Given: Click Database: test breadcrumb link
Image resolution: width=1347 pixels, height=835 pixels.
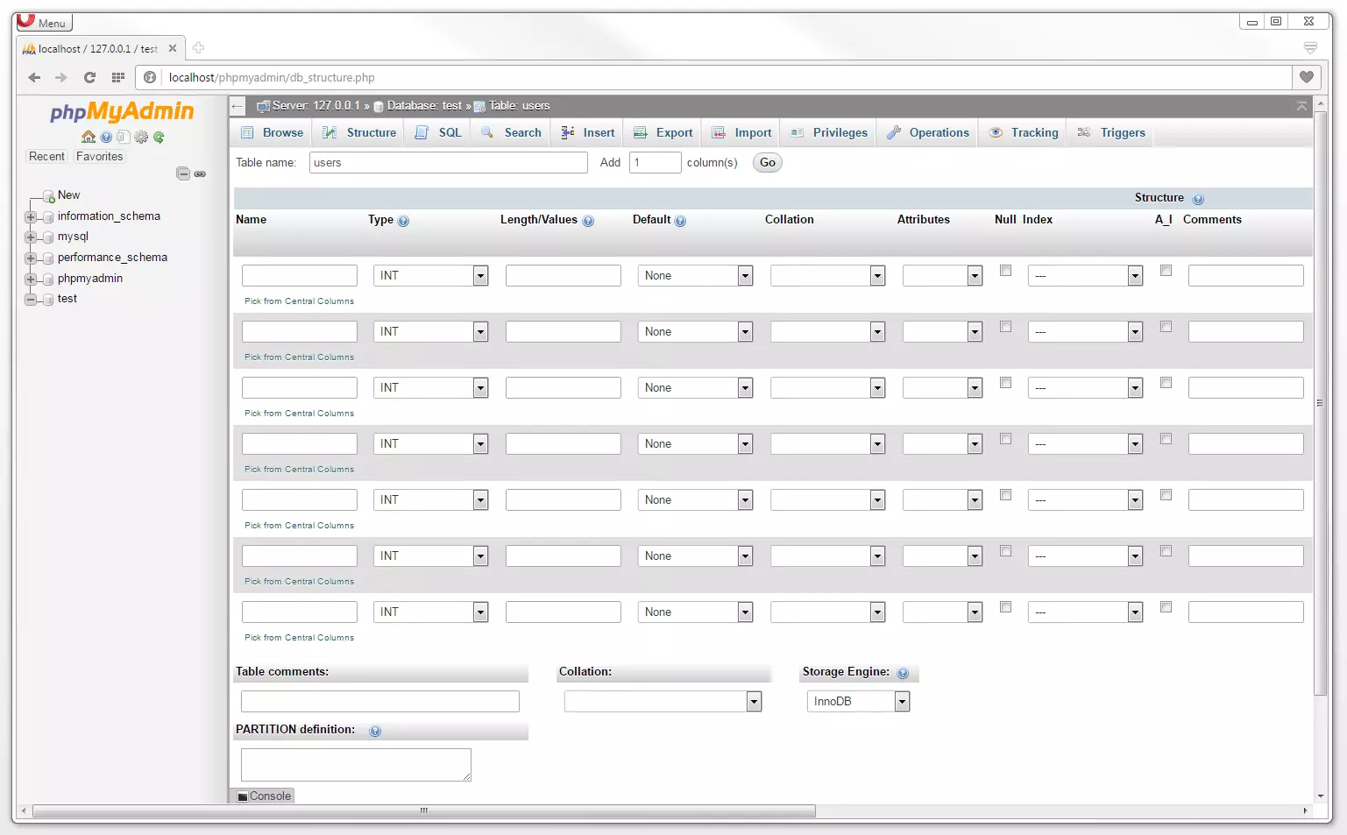Looking at the screenshot, I should [424, 106].
